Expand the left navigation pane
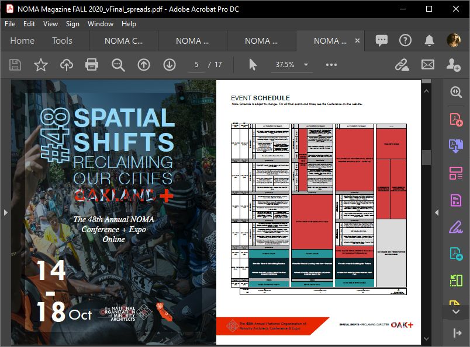The image size is (470, 347). 5,213
